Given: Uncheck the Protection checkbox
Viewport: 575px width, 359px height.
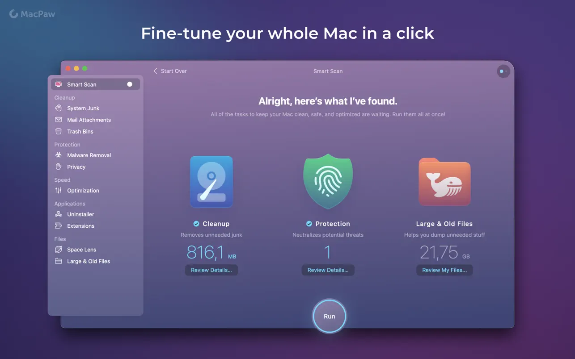Looking at the screenshot, I should click(309, 224).
